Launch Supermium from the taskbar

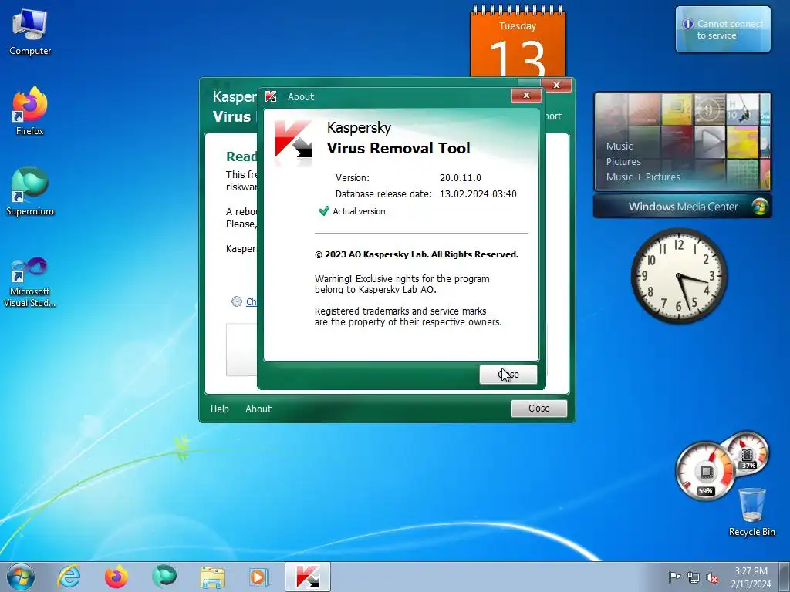164,577
